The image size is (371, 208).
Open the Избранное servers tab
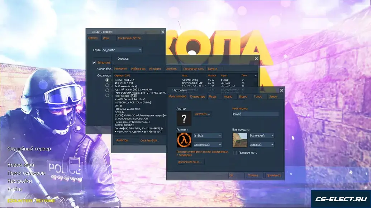coord(138,69)
